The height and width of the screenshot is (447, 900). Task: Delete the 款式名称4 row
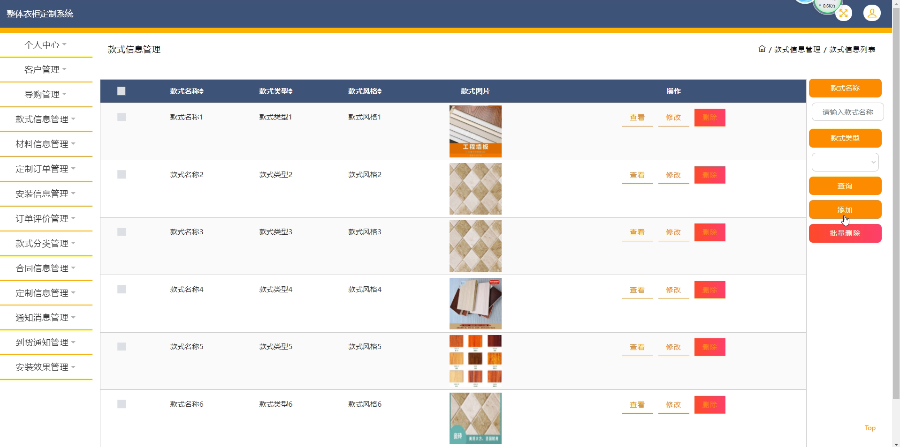click(x=709, y=290)
